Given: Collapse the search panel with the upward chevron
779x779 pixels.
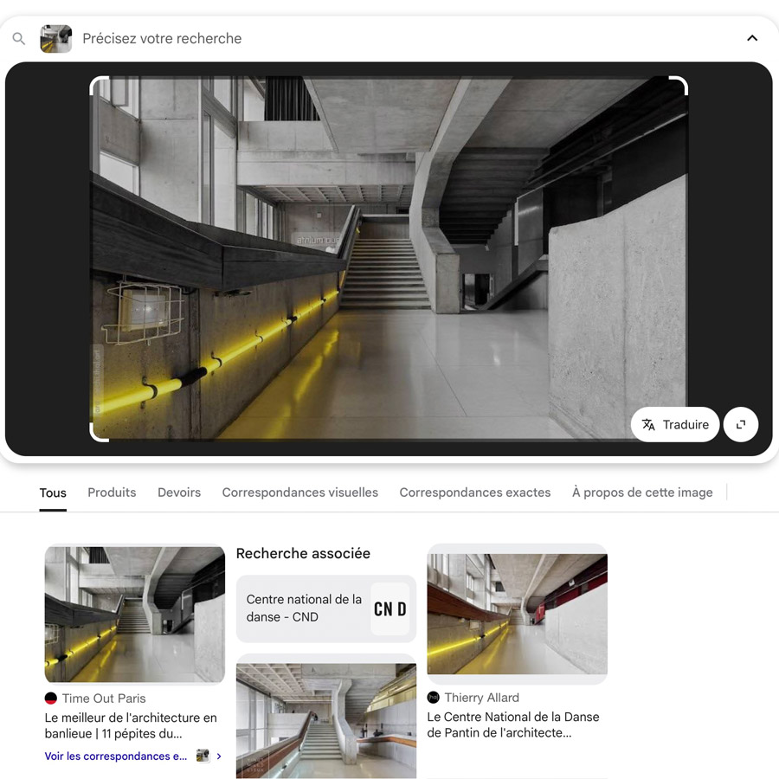Looking at the screenshot, I should point(752,38).
